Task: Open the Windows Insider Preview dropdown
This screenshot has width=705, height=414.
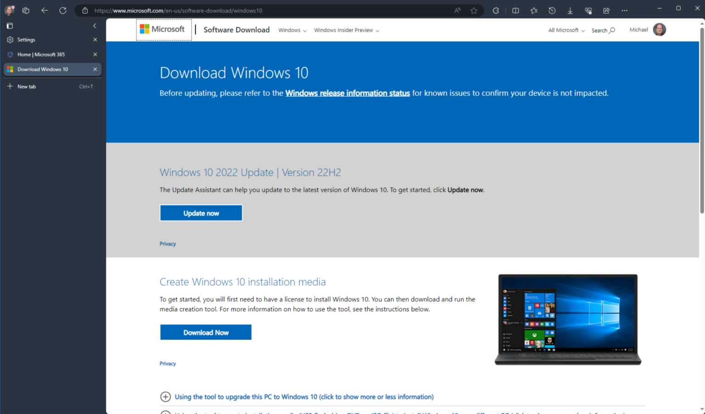Action: point(346,30)
